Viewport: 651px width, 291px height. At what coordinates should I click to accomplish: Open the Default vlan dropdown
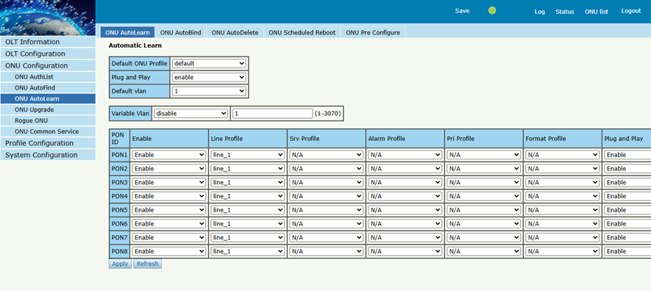click(x=209, y=91)
